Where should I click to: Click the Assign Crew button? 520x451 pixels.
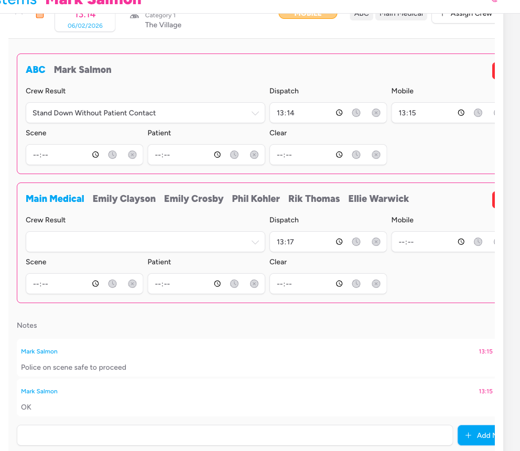(466, 14)
